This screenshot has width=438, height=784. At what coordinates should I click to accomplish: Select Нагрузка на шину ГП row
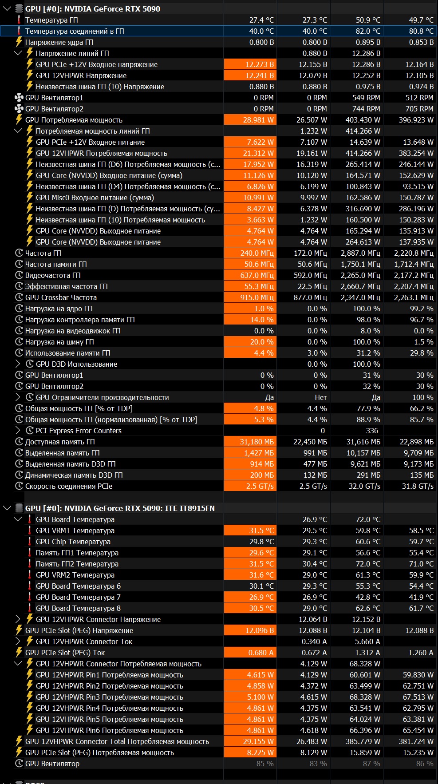click(x=219, y=341)
